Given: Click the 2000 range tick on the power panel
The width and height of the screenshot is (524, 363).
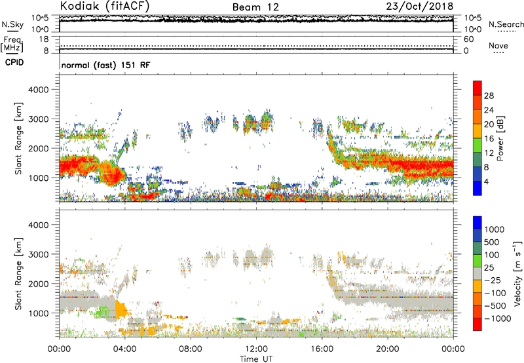Looking at the screenshot, I should (x=39, y=148).
